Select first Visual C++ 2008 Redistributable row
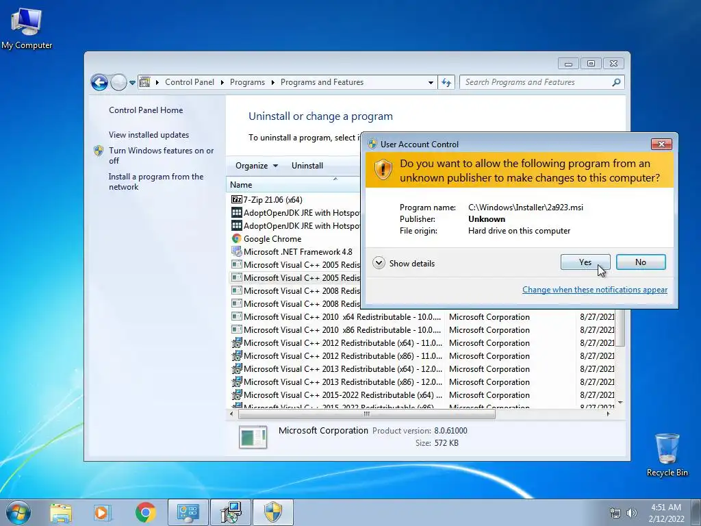Screen dimensions: 701x526 (295, 290)
